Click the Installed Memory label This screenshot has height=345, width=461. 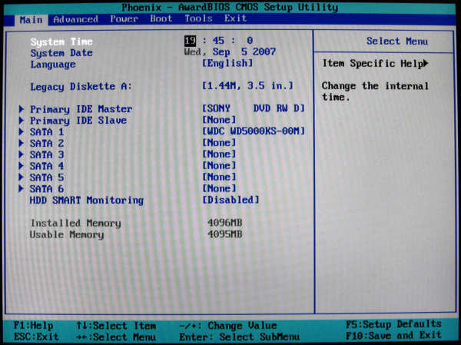pos(75,224)
